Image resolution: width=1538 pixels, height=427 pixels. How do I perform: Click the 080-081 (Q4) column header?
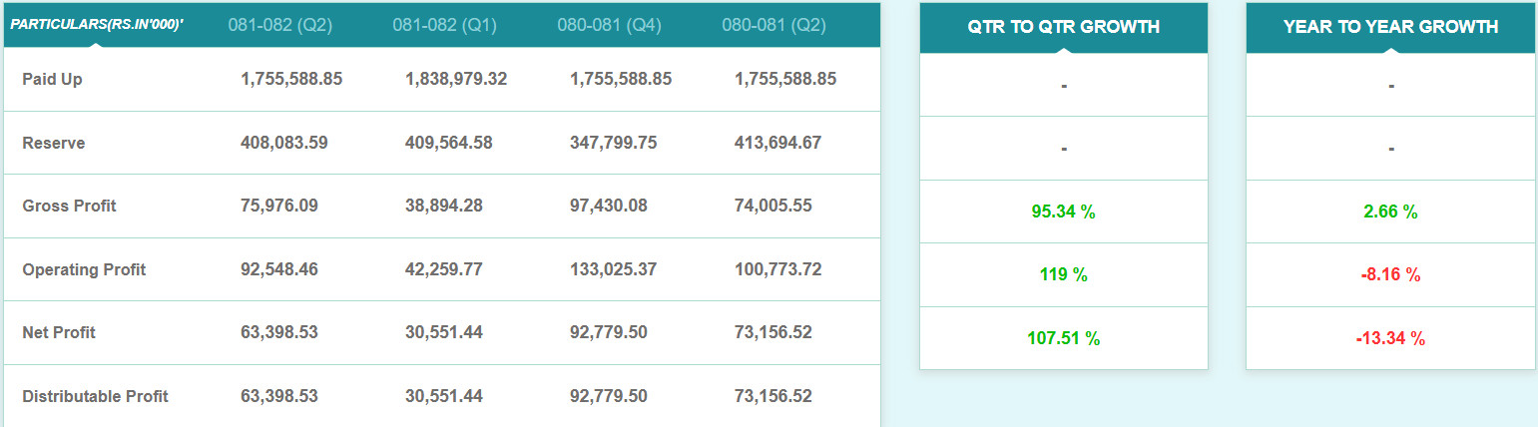point(609,25)
